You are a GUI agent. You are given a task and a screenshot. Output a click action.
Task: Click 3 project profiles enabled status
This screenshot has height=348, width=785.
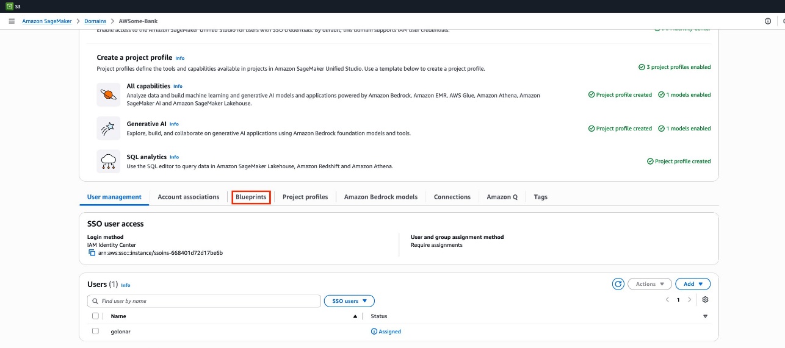point(675,67)
